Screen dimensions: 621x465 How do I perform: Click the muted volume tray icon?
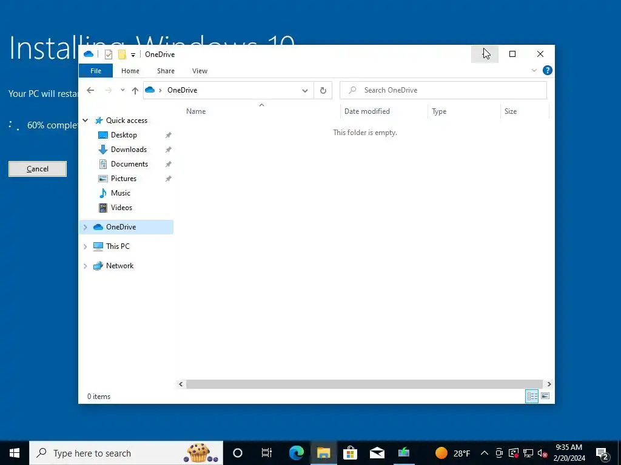point(543,453)
